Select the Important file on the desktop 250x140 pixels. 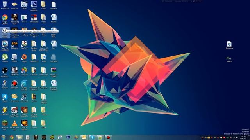click(x=54, y=5)
